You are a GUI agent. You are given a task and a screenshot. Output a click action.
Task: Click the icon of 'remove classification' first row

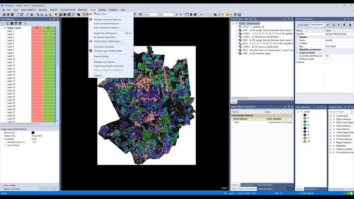click(240, 37)
